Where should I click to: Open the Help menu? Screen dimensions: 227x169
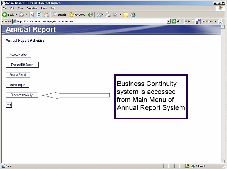pos(52,8)
